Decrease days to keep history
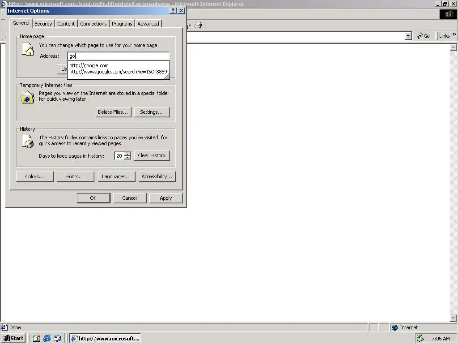 pos(127,158)
